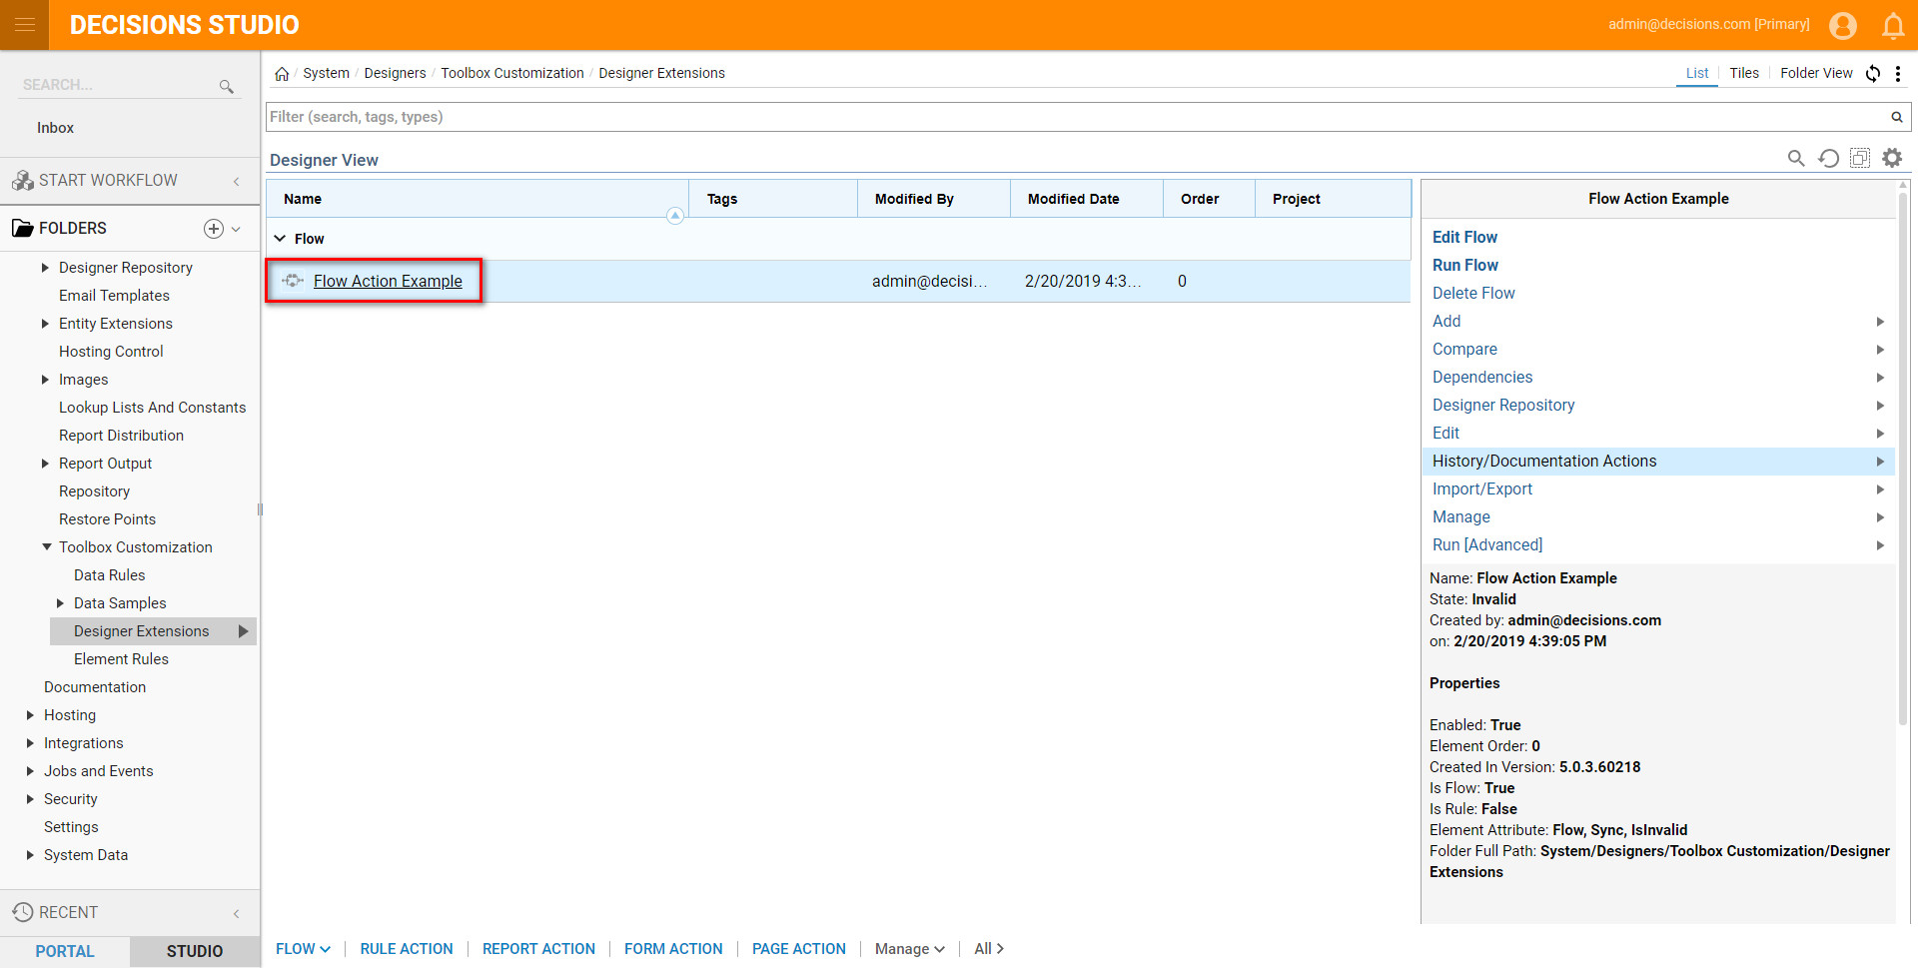Click RULE ACTION button
The image size is (1918, 968).
(407, 949)
